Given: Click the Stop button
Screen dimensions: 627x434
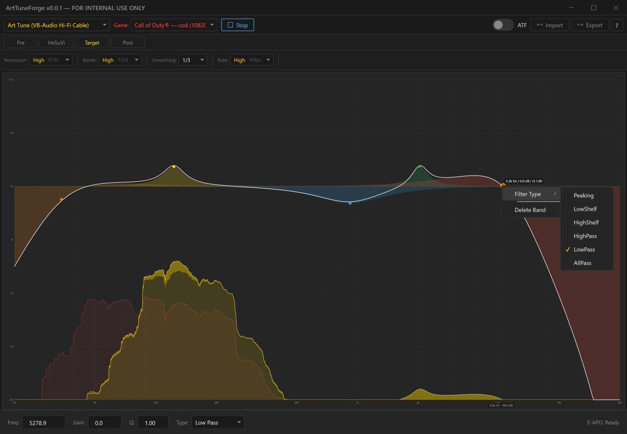Looking at the screenshot, I should pos(238,25).
